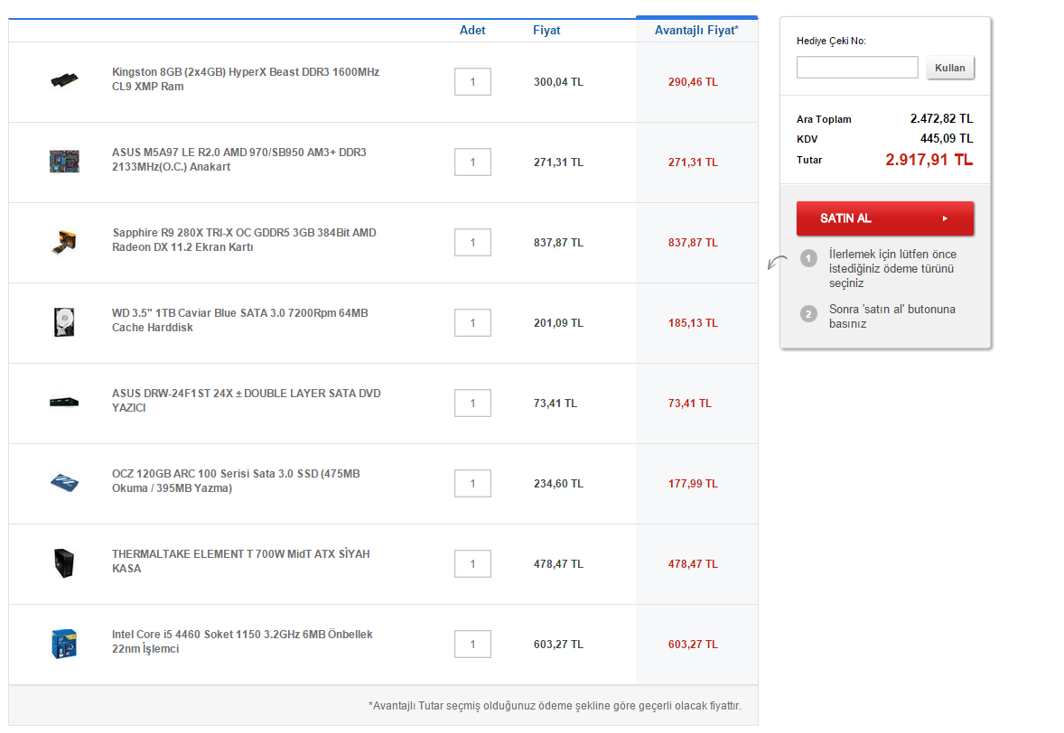Click the red SATIN AL purchase button

pos(884,218)
